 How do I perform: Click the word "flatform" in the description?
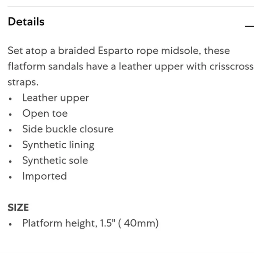point(27,66)
